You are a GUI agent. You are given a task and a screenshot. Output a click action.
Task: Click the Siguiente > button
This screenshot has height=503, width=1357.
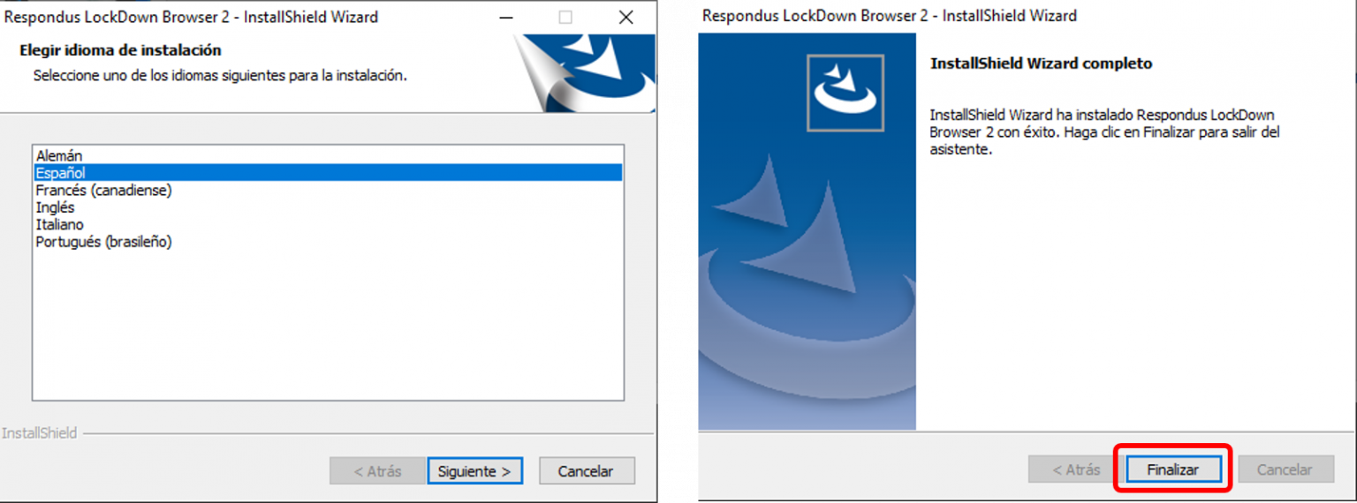pos(474,471)
